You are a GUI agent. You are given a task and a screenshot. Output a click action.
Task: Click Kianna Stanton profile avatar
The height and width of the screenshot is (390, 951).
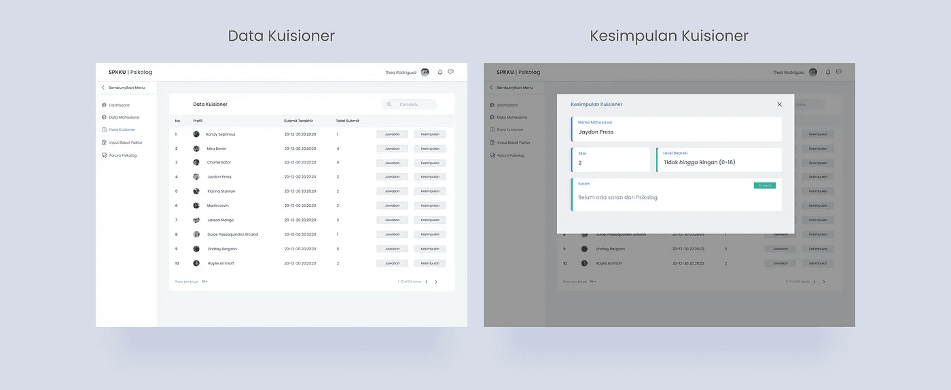click(x=196, y=191)
